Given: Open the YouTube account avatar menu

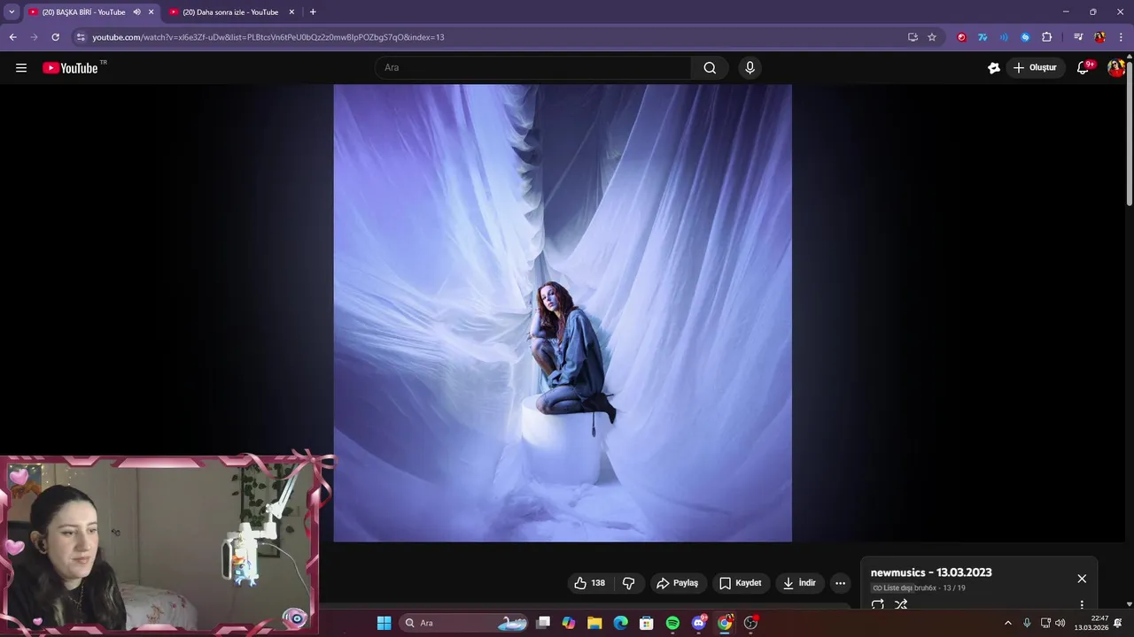Looking at the screenshot, I should [1116, 68].
